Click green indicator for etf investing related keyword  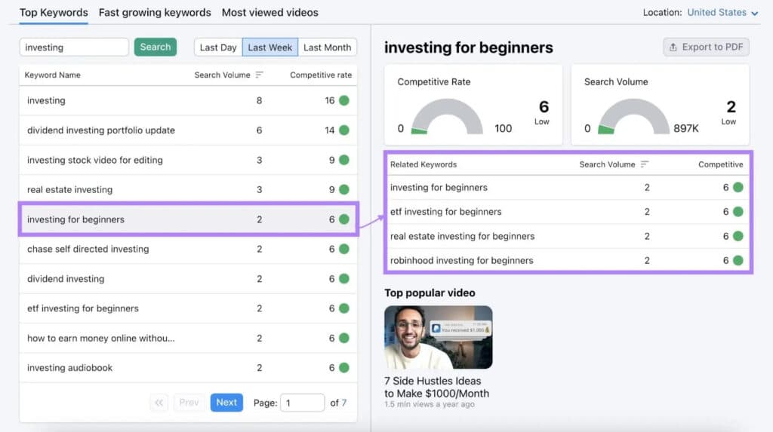(738, 212)
